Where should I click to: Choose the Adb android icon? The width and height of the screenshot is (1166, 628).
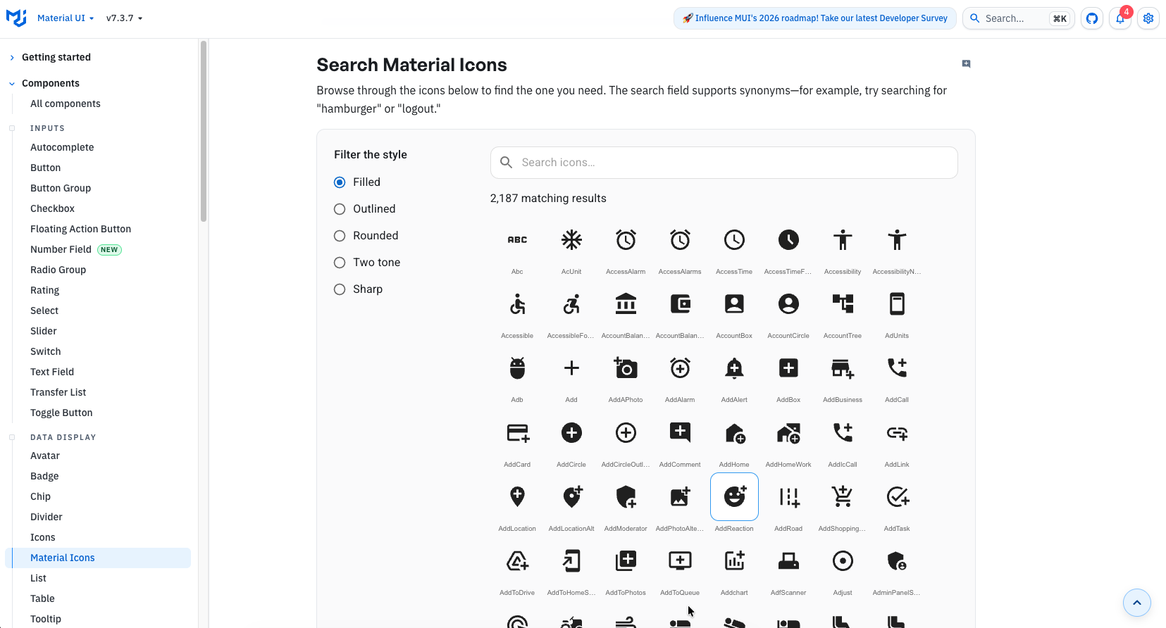click(x=517, y=368)
